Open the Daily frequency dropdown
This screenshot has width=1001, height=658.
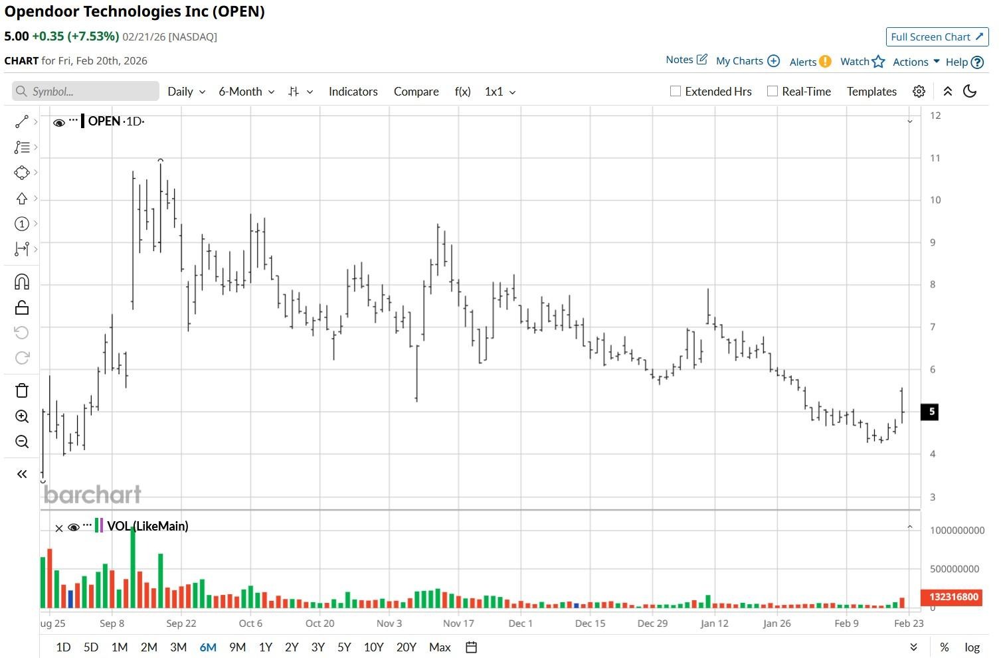187,92
